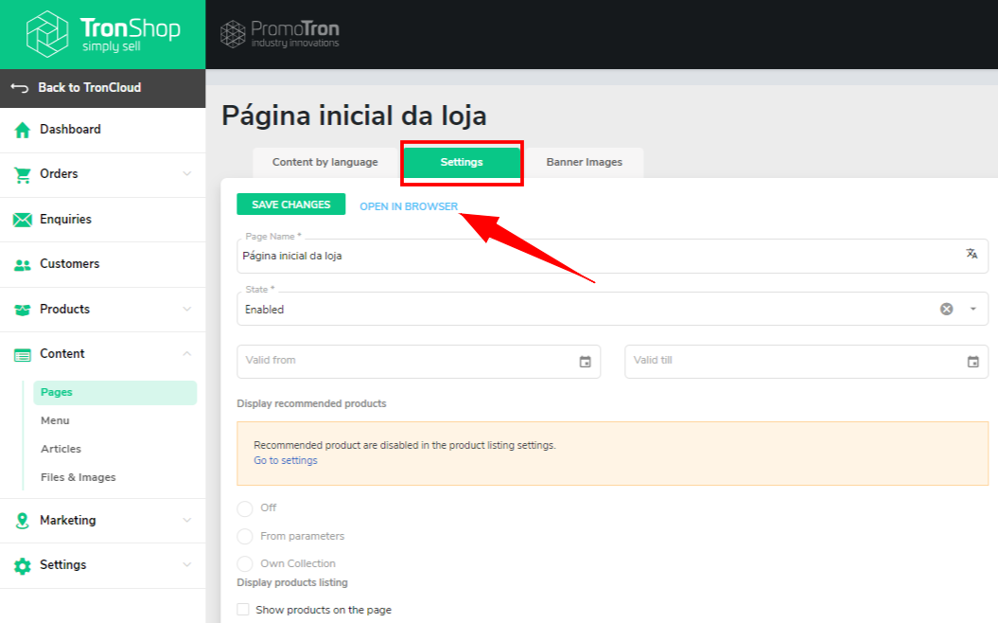Viewport: 998px width, 623px height.
Task: Select the From parameters radio option
Action: (x=245, y=536)
